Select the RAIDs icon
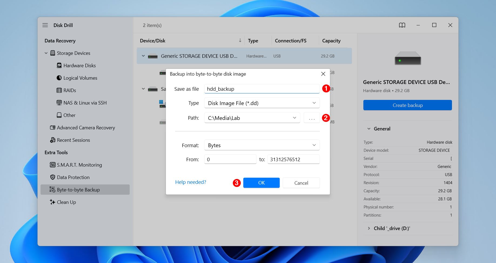This screenshot has height=263, width=496. click(59, 90)
